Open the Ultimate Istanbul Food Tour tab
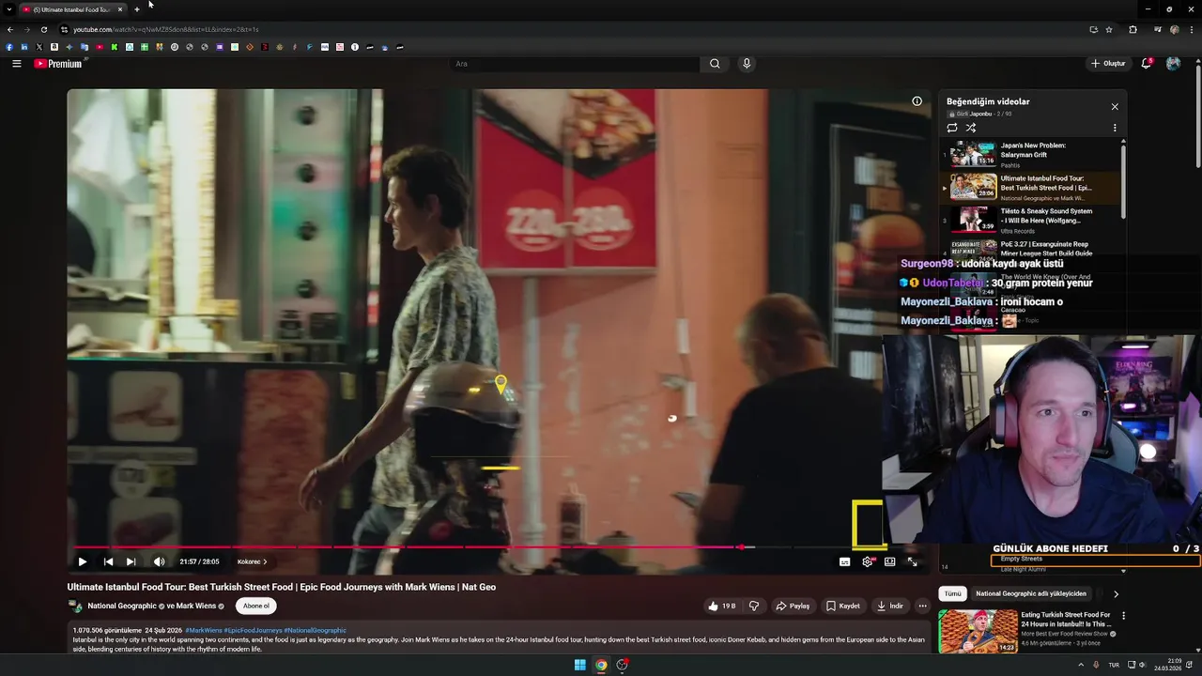The height and width of the screenshot is (676, 1202). point(72,9)
